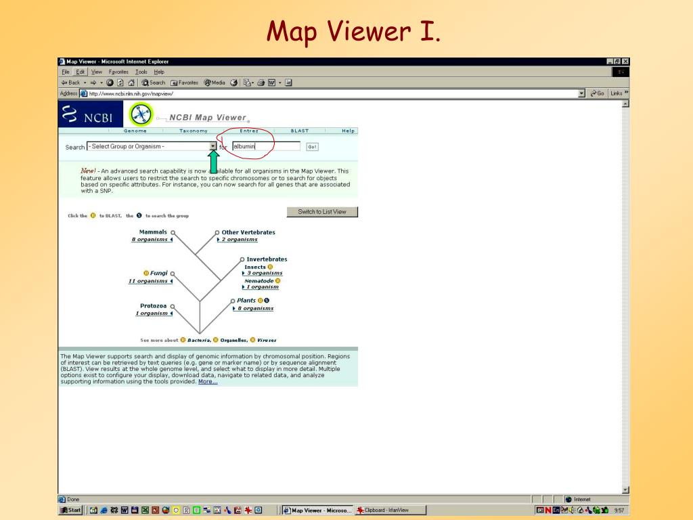Viewport: 693px width, 520px height.
Task: Click the BLAST icon next to Plants
Action: 261,300
